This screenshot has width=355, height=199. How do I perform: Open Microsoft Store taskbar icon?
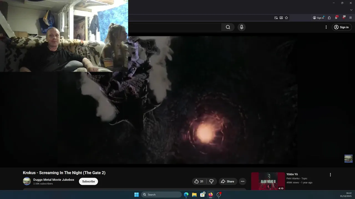[202, 195]
